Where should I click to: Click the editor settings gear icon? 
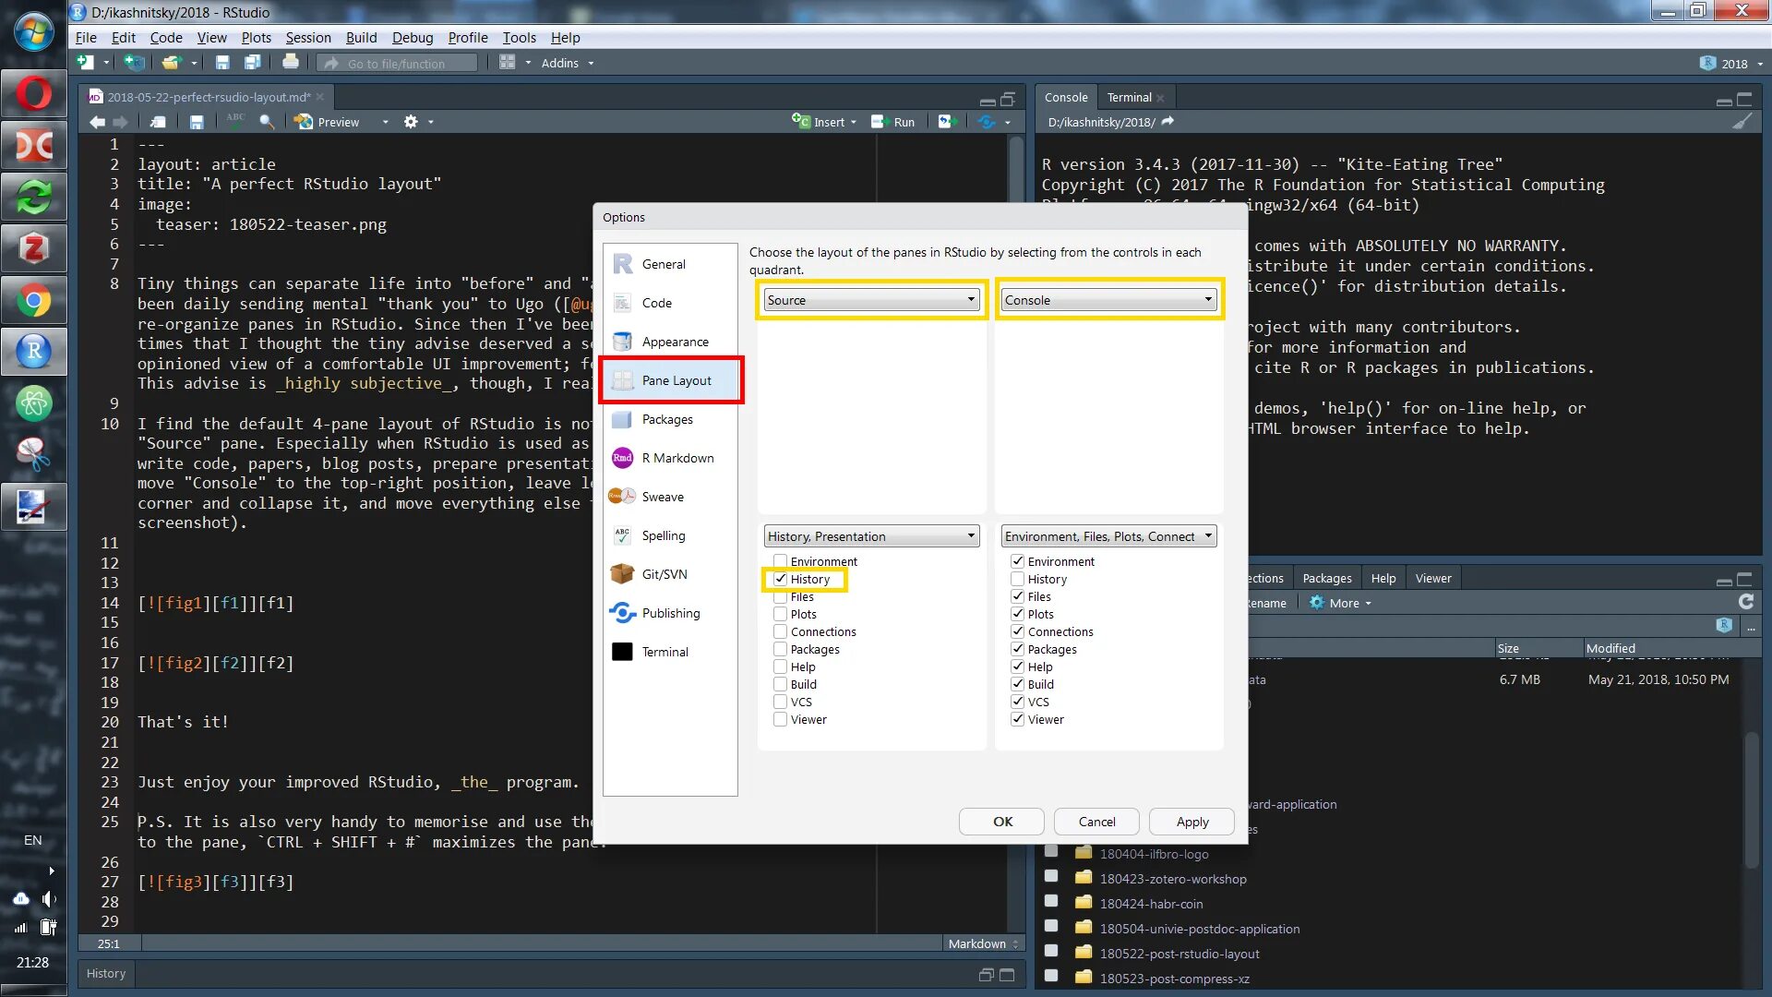click(411, 122)
